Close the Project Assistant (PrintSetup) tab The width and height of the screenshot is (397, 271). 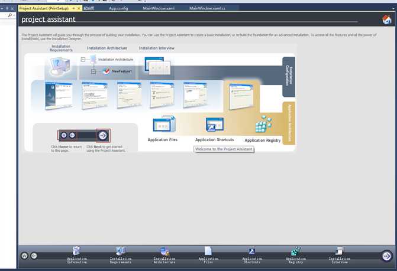pos(79,8)
